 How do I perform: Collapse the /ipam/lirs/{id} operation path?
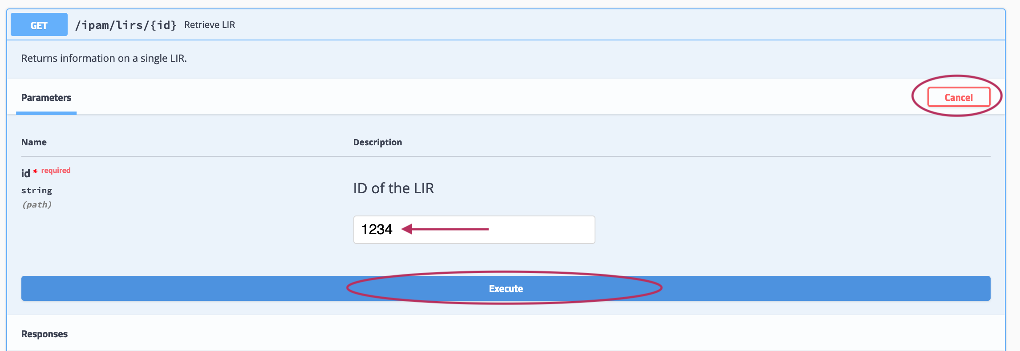tap(125, 25)
